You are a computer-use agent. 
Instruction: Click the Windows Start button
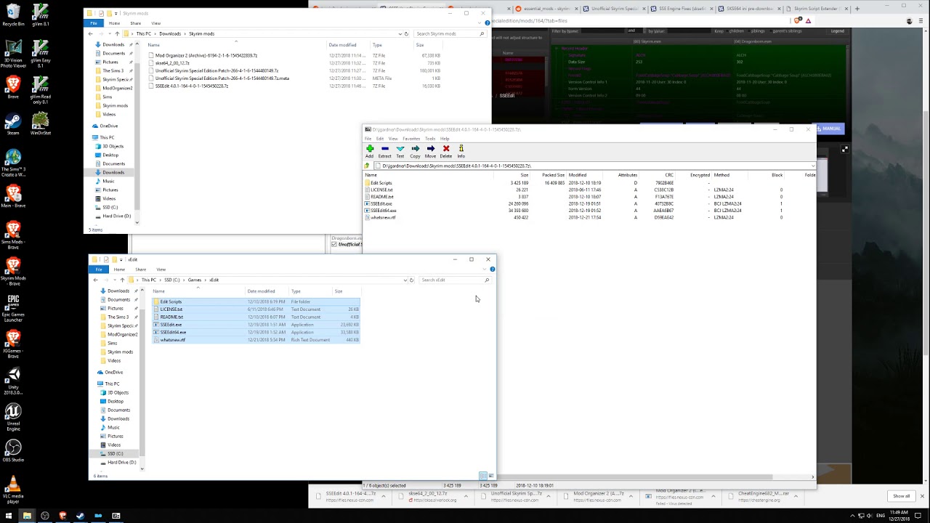click(x=9, y=516)
